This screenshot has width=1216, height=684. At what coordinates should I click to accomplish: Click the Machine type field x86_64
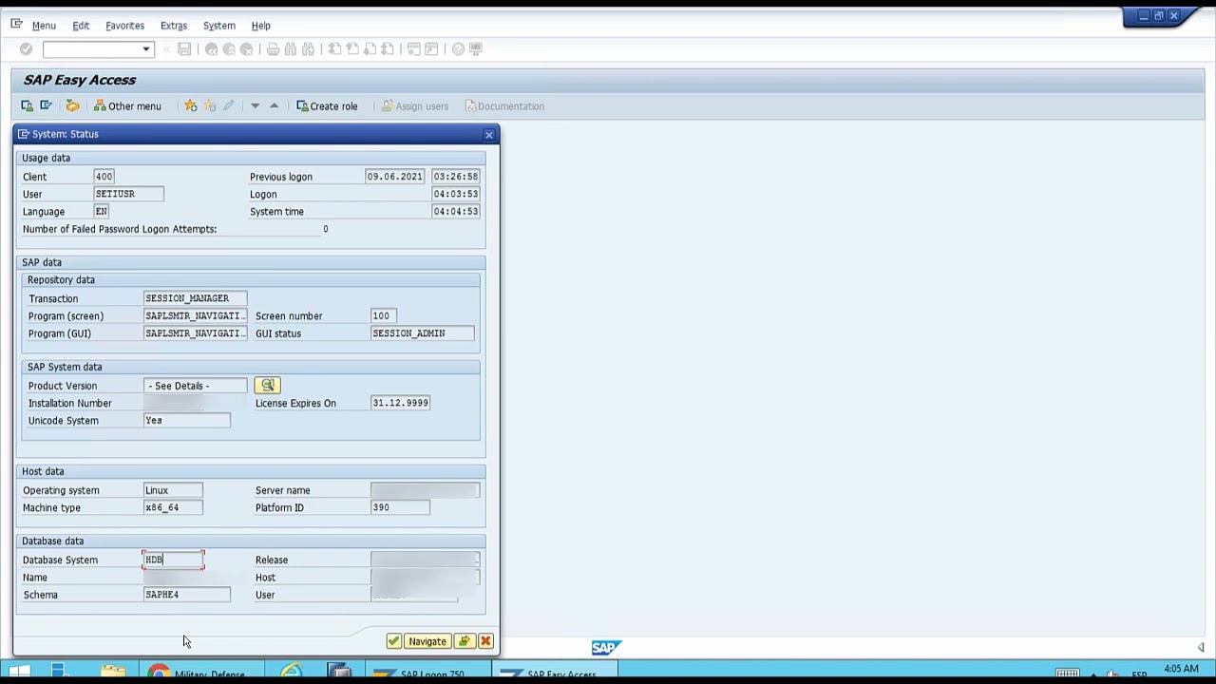pyautogui.click(x=173, y=507)
